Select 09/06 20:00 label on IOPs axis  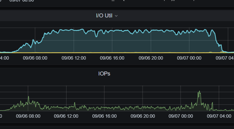coord(143,116)
